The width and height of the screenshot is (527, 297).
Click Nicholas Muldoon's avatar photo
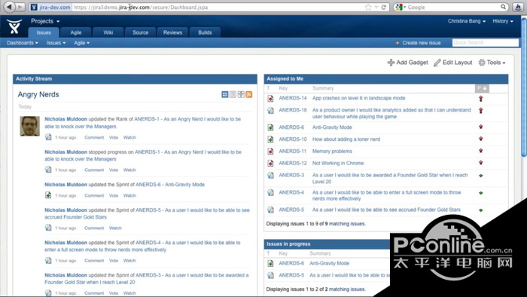(x=30, y=126)
